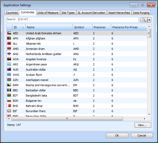Click the Bangladeshi flag icon for BDT
This screenshot has height=143, width=158.
tap(9, 96)
